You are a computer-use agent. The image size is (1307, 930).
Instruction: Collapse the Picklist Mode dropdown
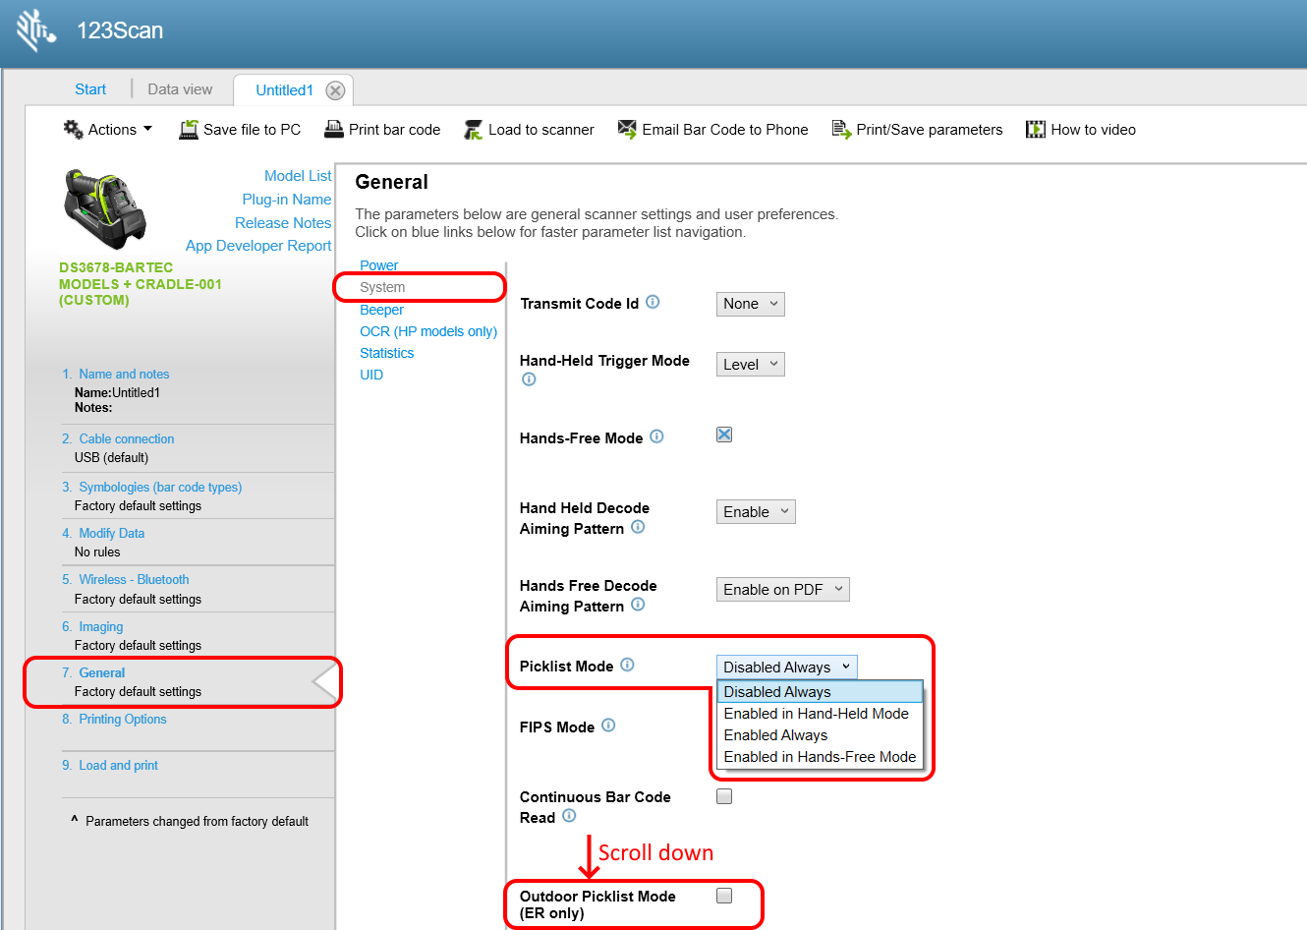[x=787, y=668]
